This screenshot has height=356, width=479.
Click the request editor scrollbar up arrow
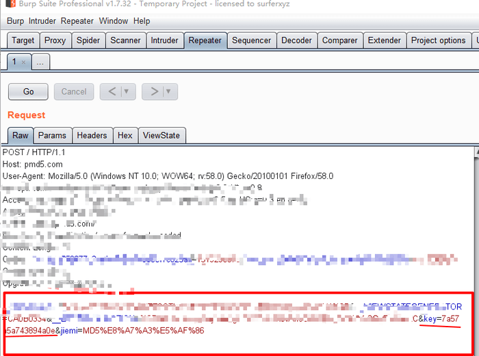(x=476, y=152)
